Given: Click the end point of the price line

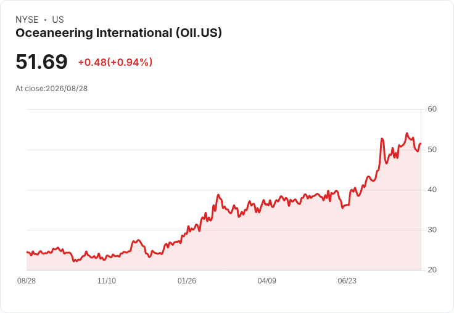Looking at the screenshot, I should click(x=421, y=144).
